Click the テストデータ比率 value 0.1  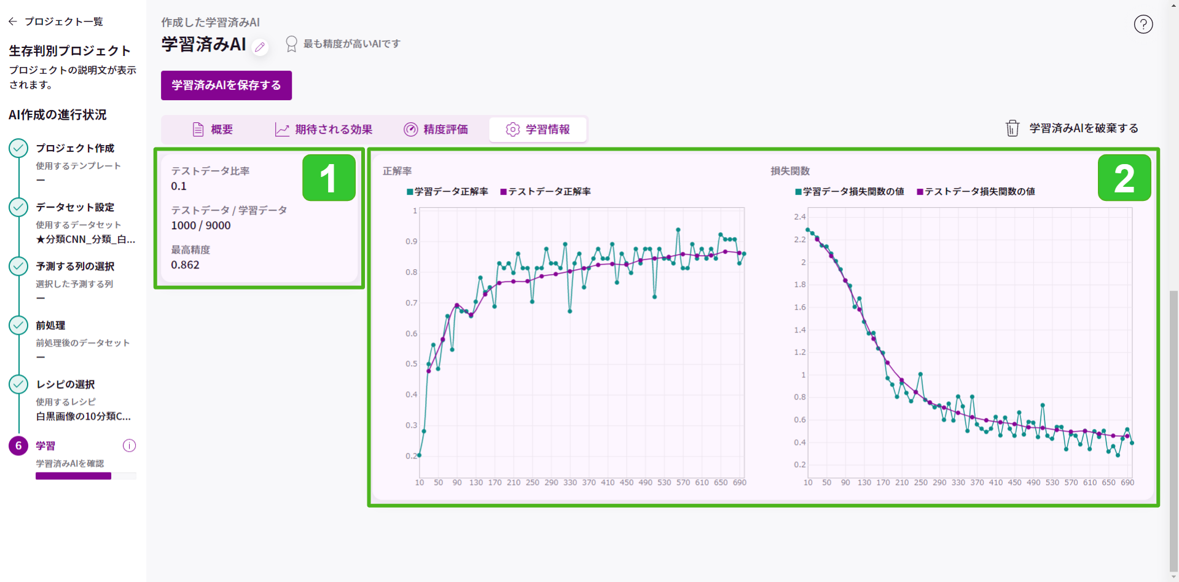(x=179, y=186)
